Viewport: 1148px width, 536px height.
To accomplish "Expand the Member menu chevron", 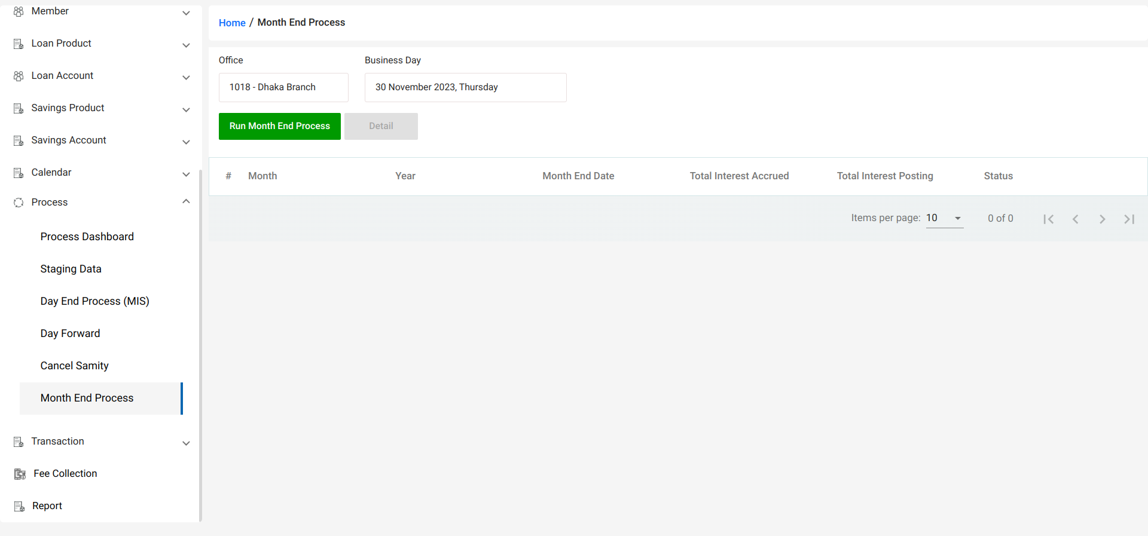I will pyautogui.click(x=186, y=13).
